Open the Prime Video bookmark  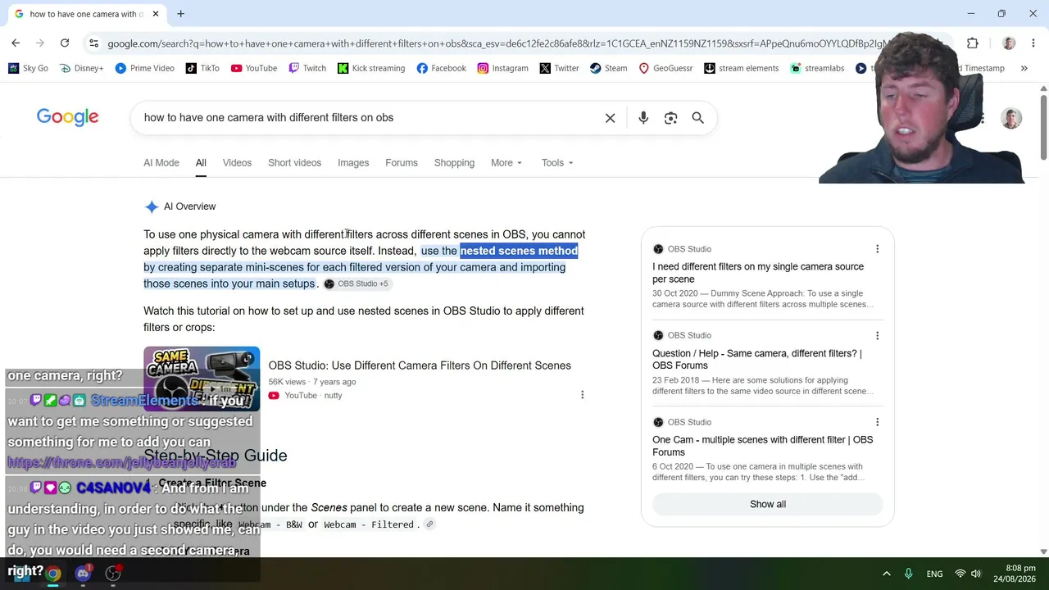pos(144,68)
